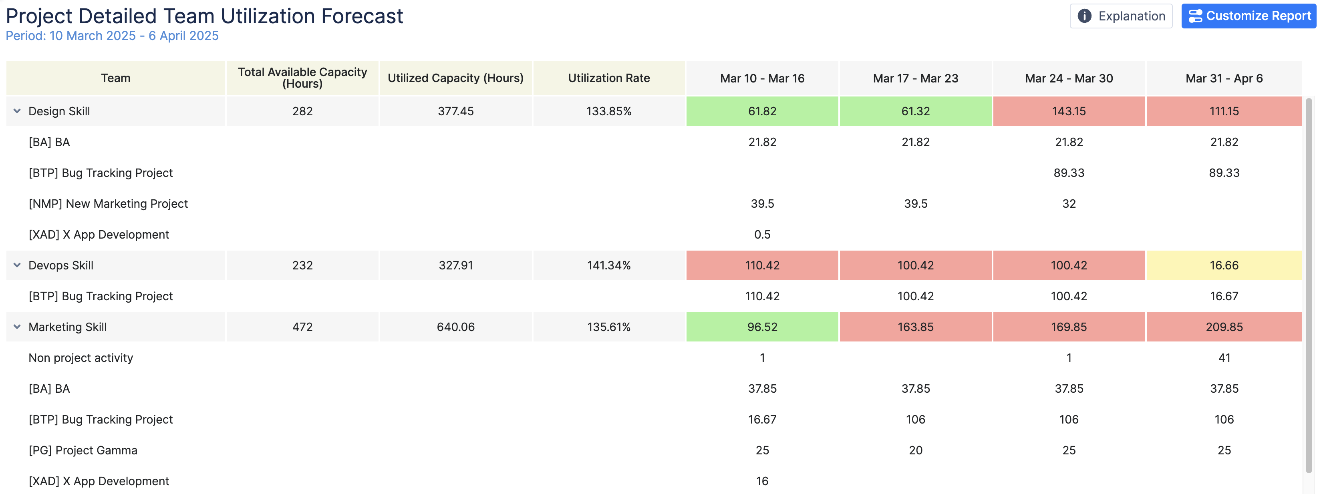Select the [NMP] New Marketing Project row

[108, 203]
